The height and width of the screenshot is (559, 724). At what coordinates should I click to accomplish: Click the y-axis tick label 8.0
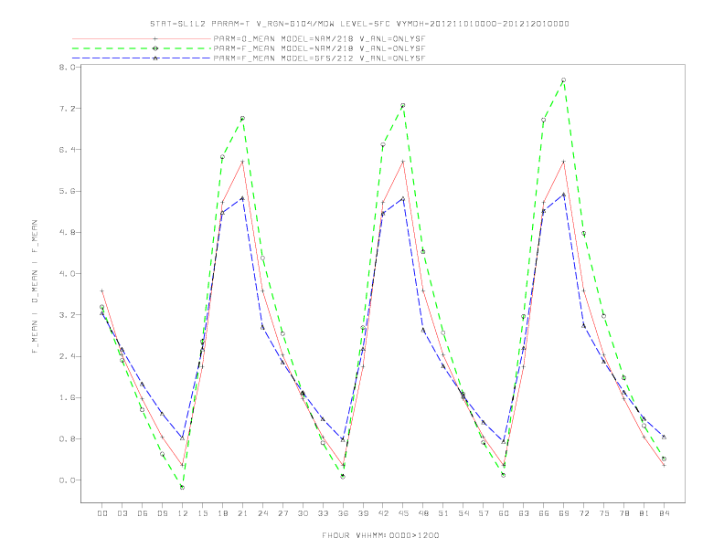tap(67, 68)
